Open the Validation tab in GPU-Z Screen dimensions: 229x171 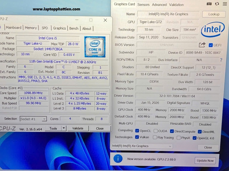point(176,5)
